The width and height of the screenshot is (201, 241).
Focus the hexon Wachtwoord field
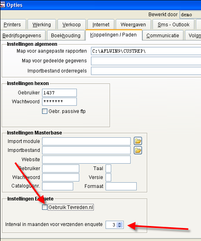(x=59, y=102)
